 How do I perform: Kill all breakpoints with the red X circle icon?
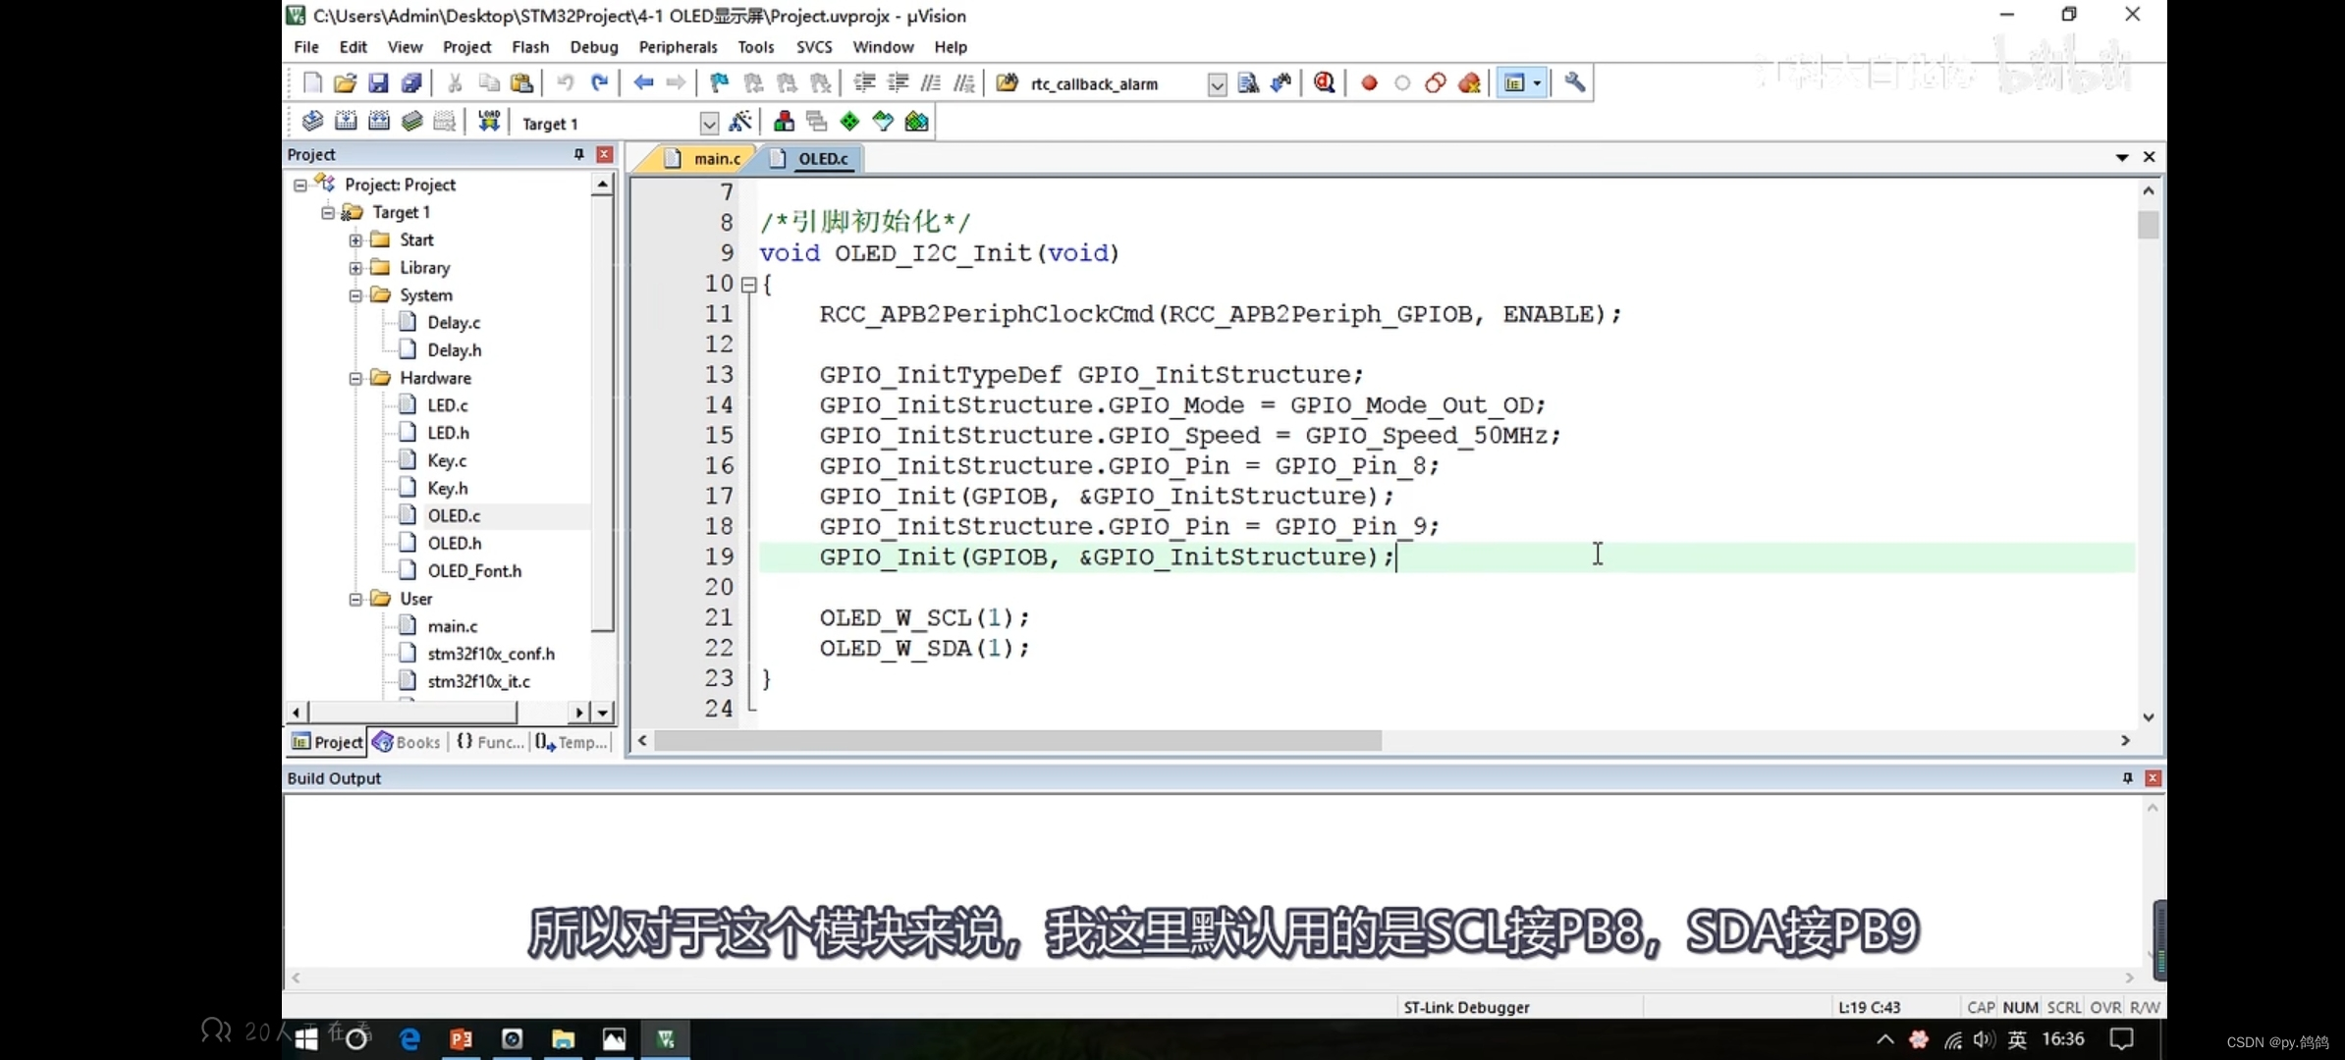click(x=1469, y=83)
